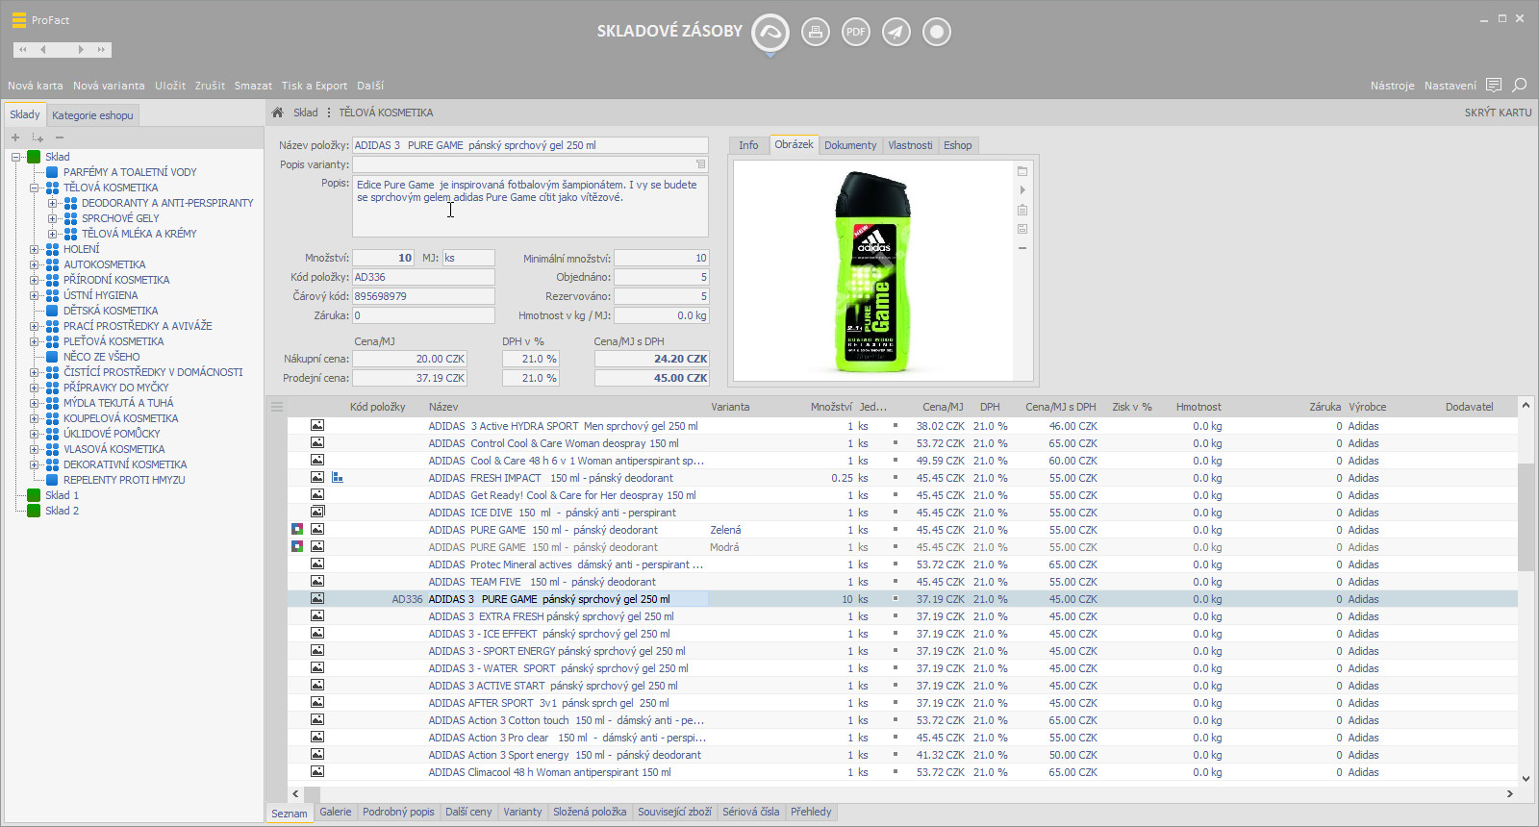Viewport: 1539px width, 827px height.
Task: Open the Dokumenty tab
Action: point(850,145)
